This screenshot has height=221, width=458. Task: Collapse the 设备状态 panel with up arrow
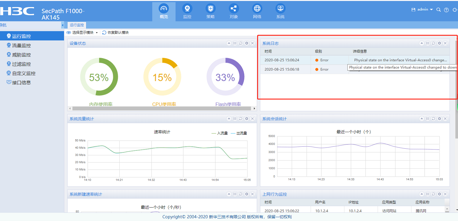[x=229, y=43]
